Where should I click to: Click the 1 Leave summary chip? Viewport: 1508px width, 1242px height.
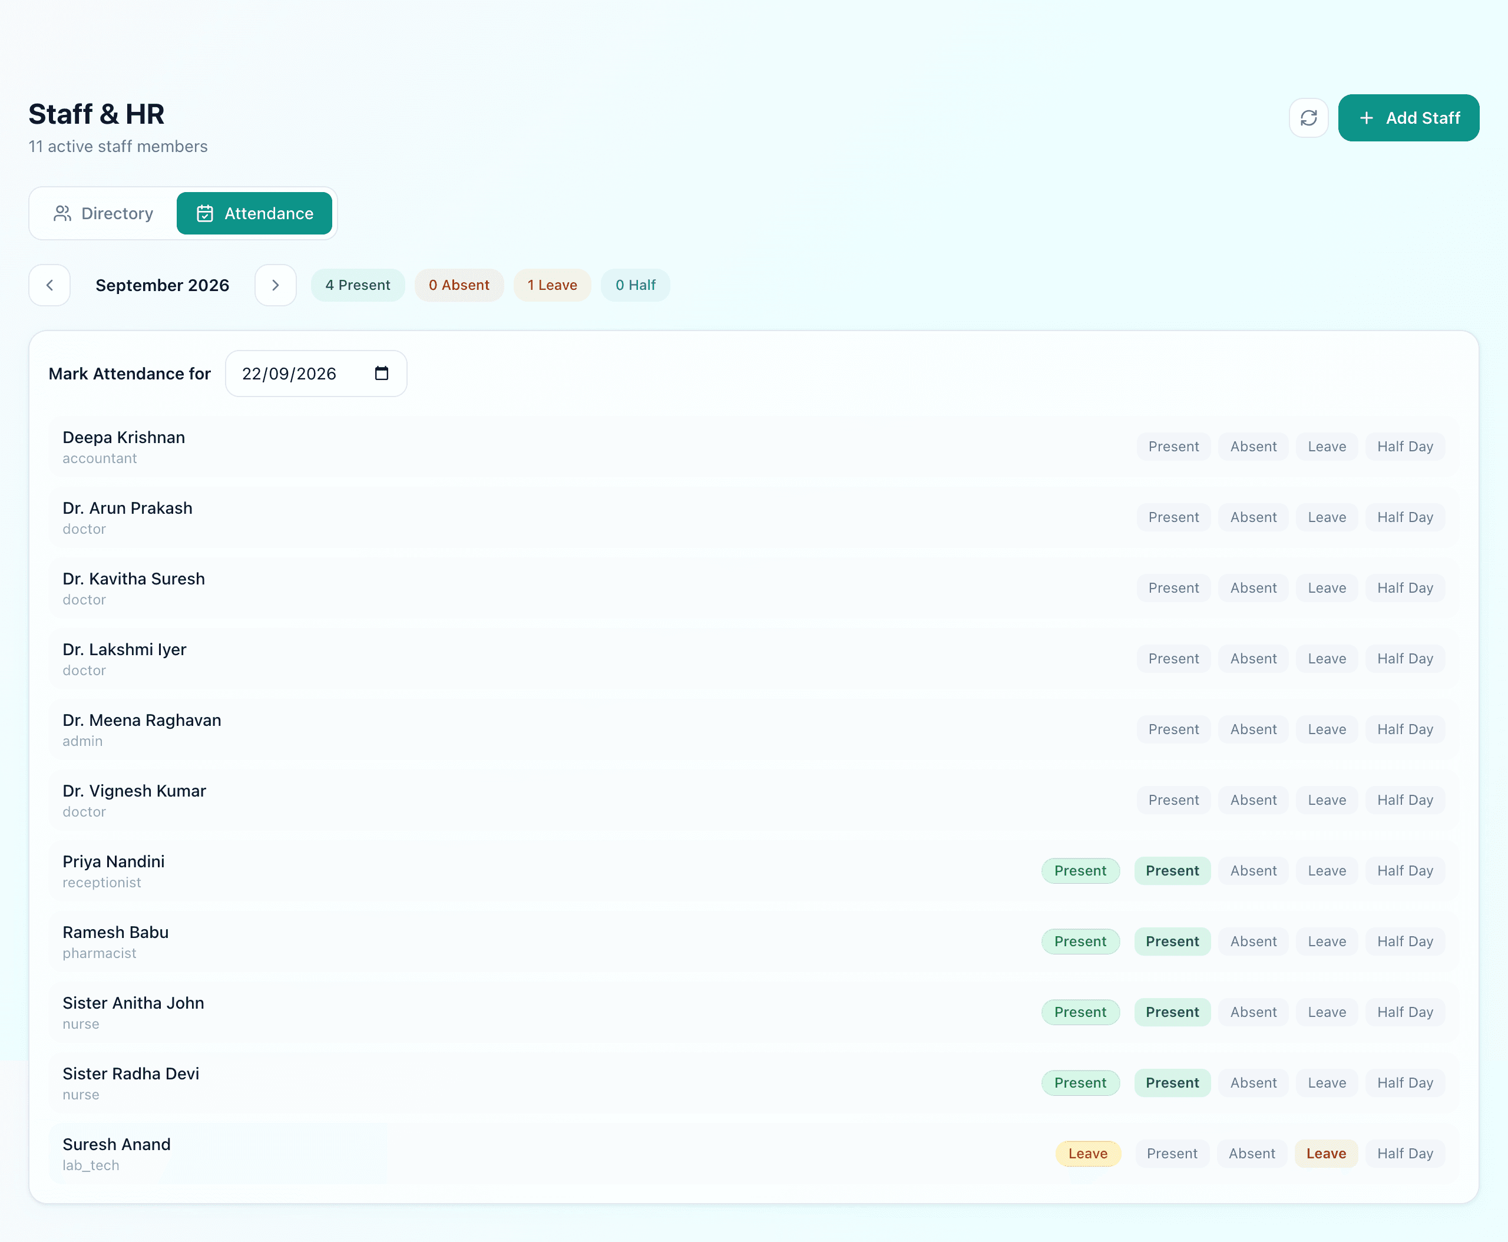tap(553, 285)
